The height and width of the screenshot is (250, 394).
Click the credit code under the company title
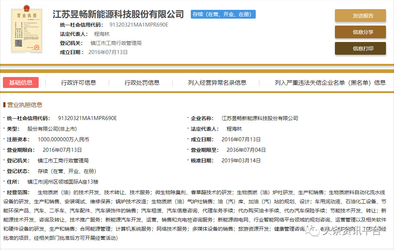coord(139,25)
